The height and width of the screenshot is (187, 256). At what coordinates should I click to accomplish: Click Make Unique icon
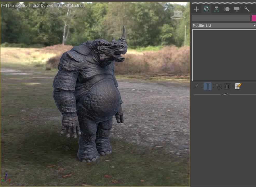[x=219, y=86]
